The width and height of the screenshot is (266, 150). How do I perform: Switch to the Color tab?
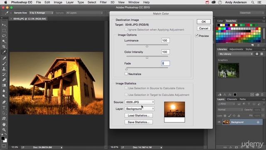[220, 21]
